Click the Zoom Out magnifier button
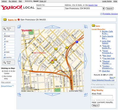118x110 pixels. coord(9,62)
